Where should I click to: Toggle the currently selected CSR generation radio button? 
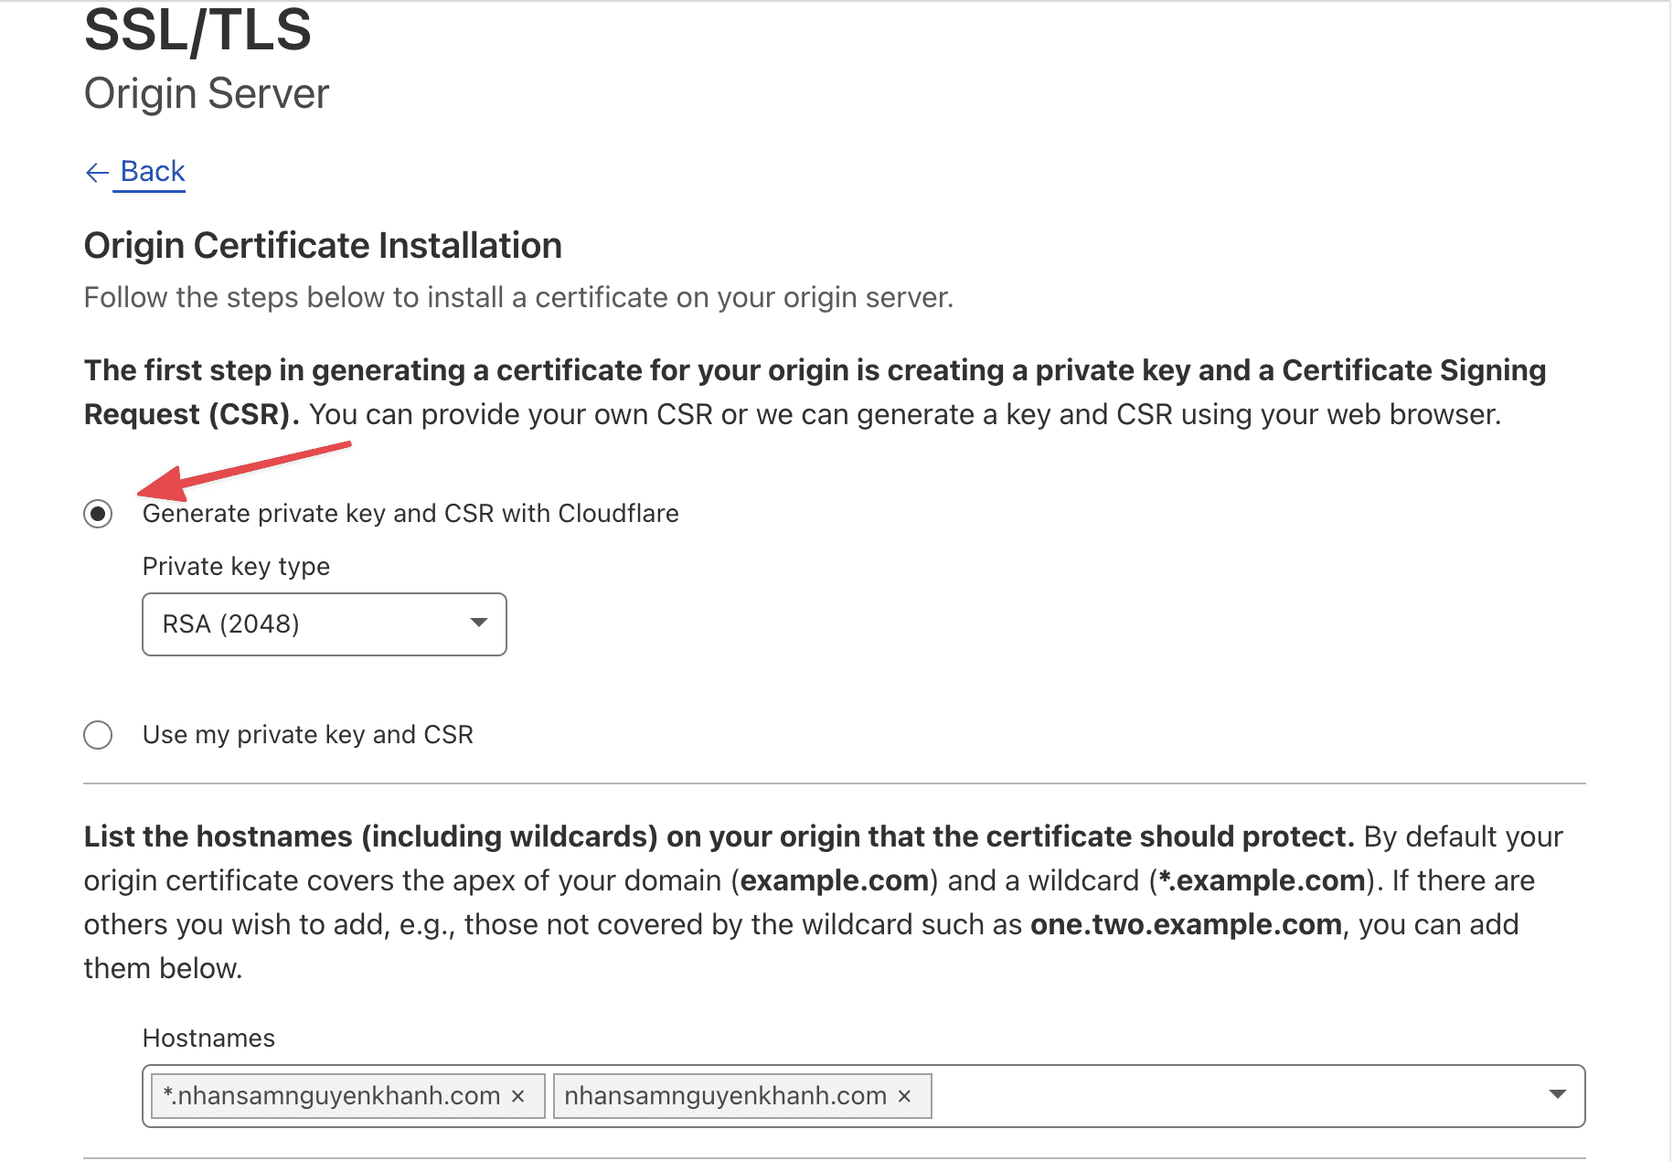pos(98,514)
